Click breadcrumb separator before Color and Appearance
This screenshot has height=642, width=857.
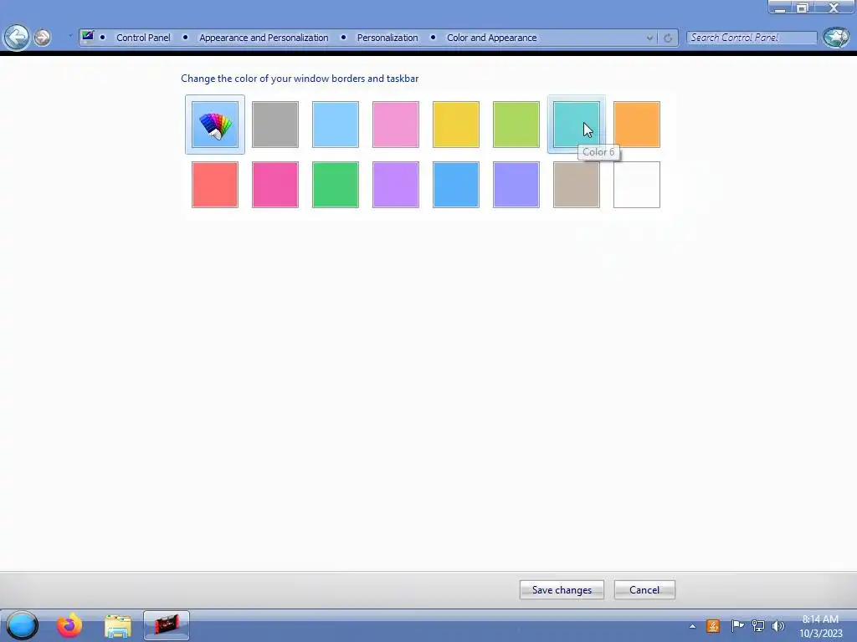tap(433, 37)
